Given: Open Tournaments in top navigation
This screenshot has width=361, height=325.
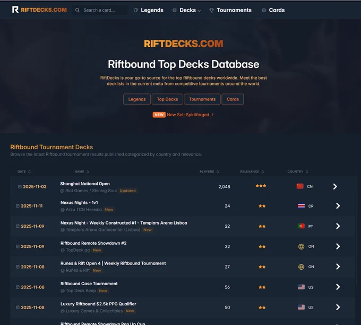Looking at the screenshot, I should point(234,10).
